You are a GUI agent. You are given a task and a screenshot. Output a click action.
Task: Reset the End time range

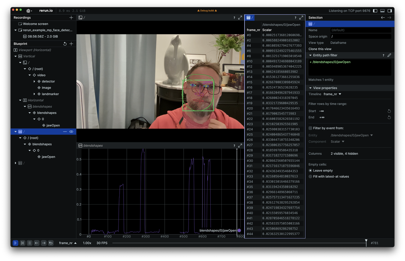[x=389, y=117]
